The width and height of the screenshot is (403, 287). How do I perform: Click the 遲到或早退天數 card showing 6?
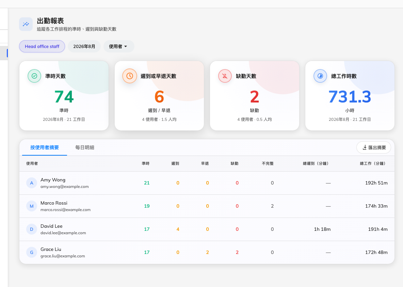(x=159, y=96)
